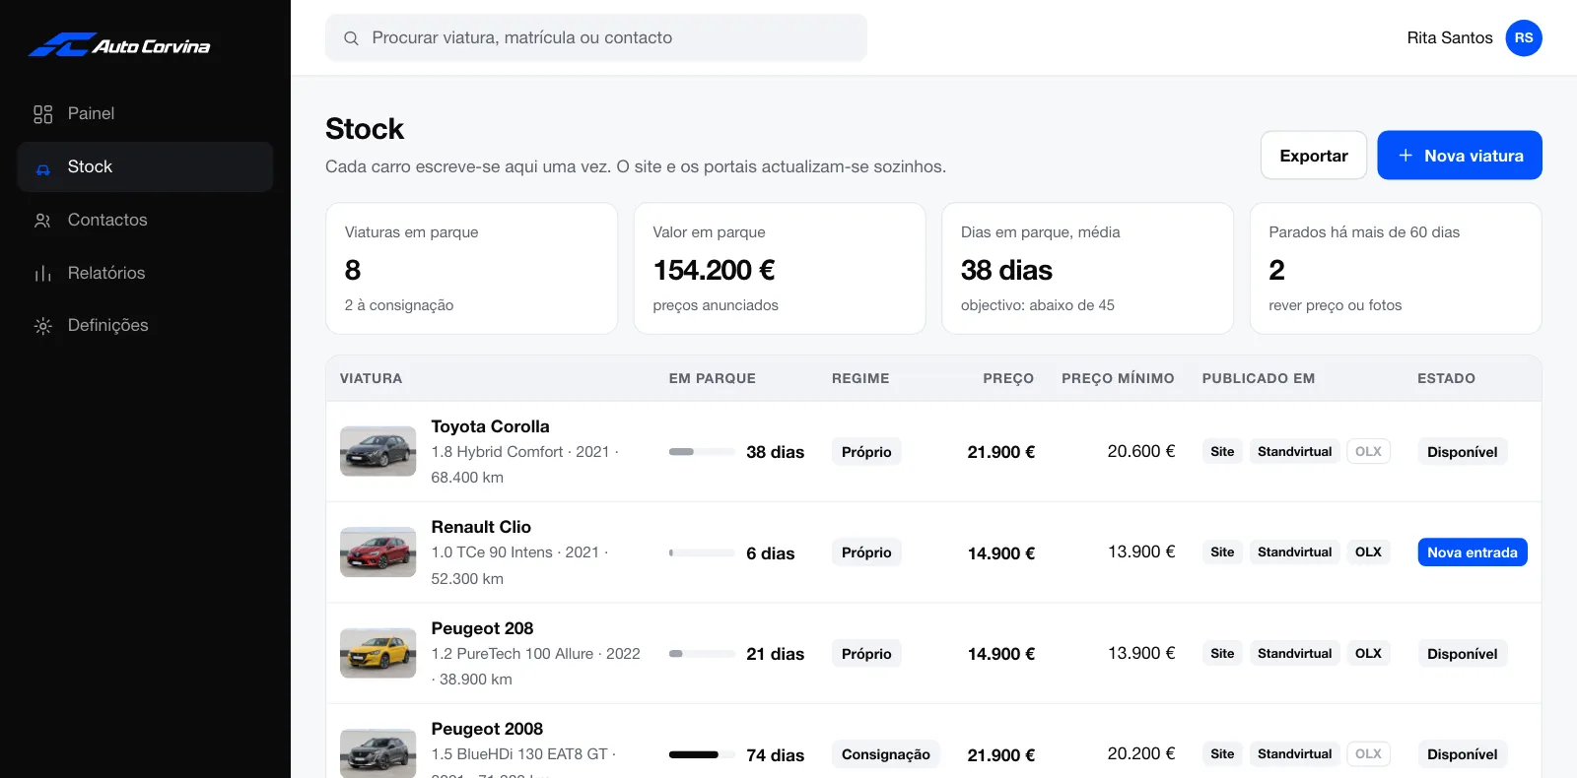Go to Contactos in the sidebar

[145, 221]
